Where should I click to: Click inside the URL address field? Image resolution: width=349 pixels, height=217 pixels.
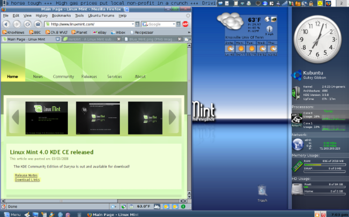coord(91,24)
